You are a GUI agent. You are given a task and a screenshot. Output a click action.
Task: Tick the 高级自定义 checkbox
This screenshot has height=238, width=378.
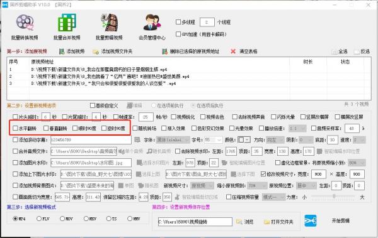click(93, 105)
